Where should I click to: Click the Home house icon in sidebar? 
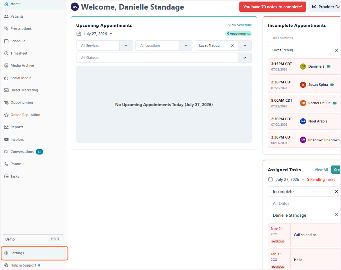point(6,4)
